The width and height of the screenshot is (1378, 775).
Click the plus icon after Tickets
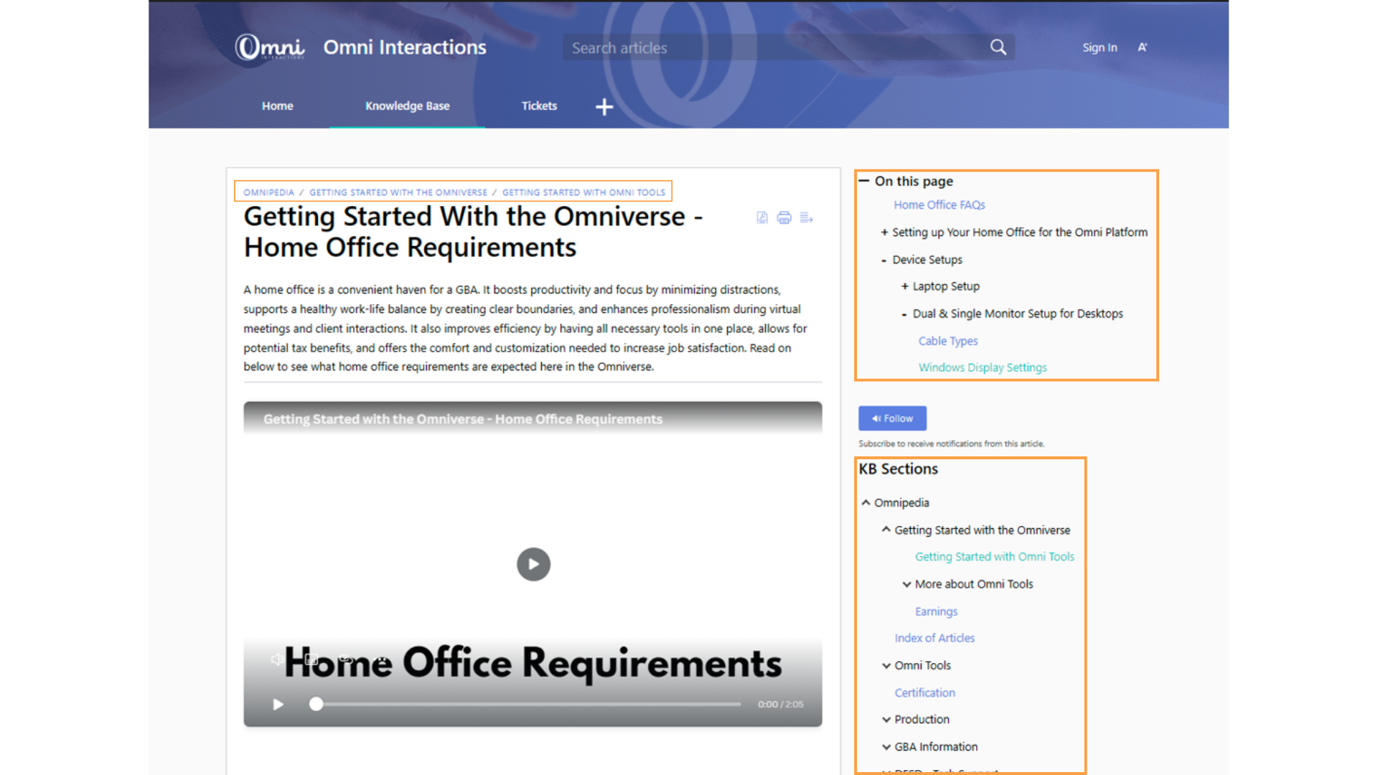tap(604, 107)
